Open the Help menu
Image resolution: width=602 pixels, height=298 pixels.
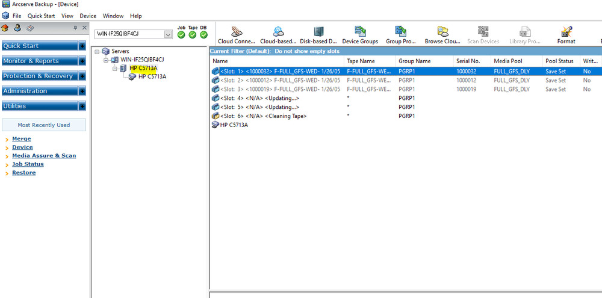pyautogui.click(x=136, y=16)
